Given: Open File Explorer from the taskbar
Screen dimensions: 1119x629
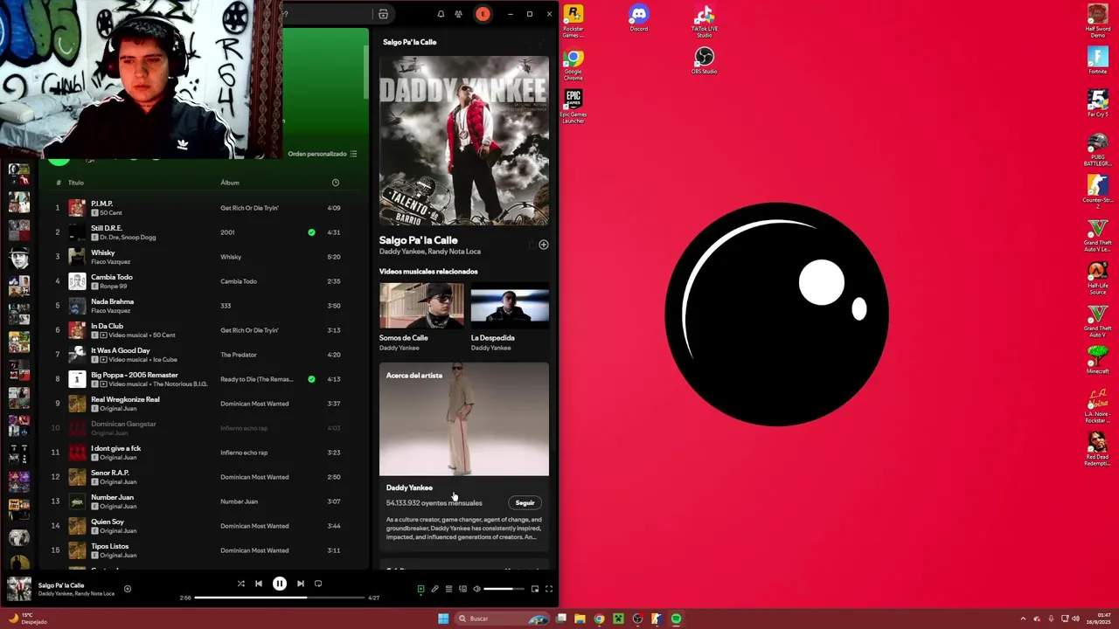Looking at the screenshot, I should tap(580, 619).
